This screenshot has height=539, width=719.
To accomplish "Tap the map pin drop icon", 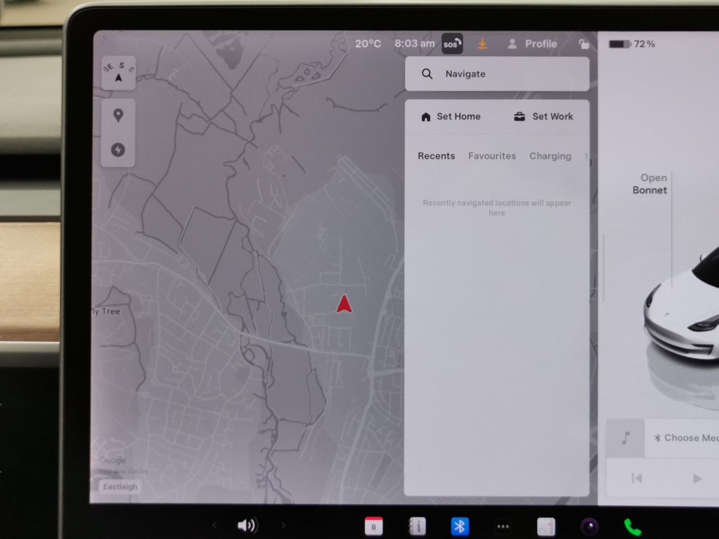I will point(118,115).
